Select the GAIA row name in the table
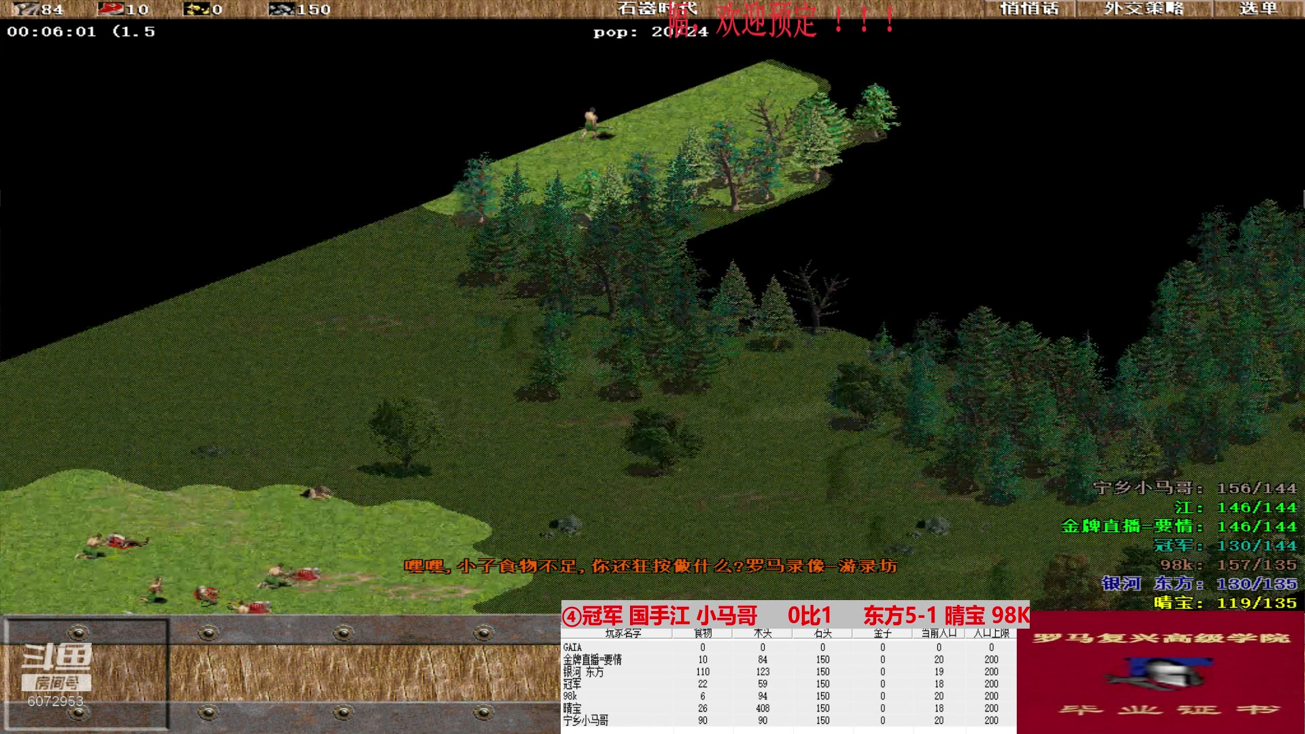 coord(572,648)
